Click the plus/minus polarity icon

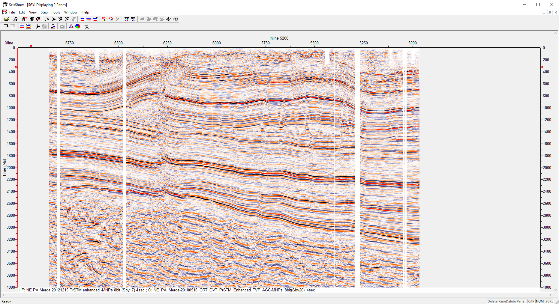tap(118, 19)
